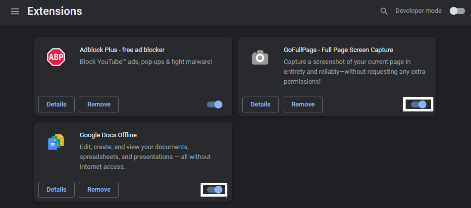Open the hamburger main menu
The width and height of the screenshot is (471, 208).
[15, 11]
